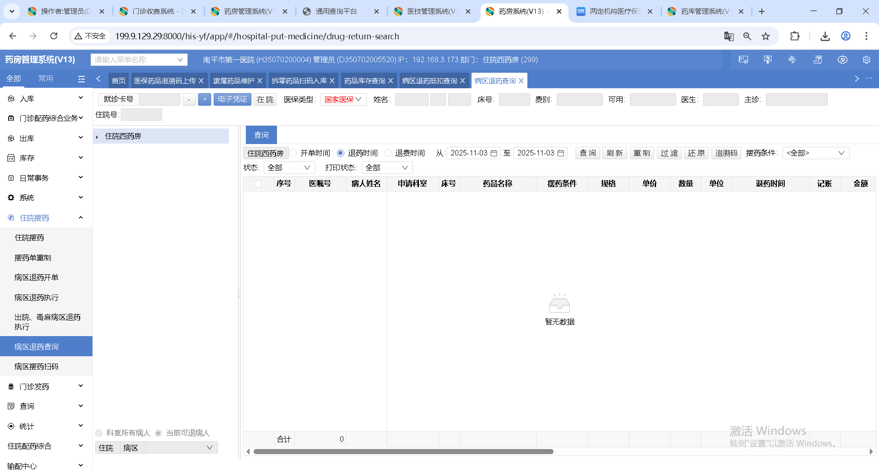Open the 病区 selection dropdown at bottom
The height and width of the screenshot is (471, 879).
click(x=181, y=448)
